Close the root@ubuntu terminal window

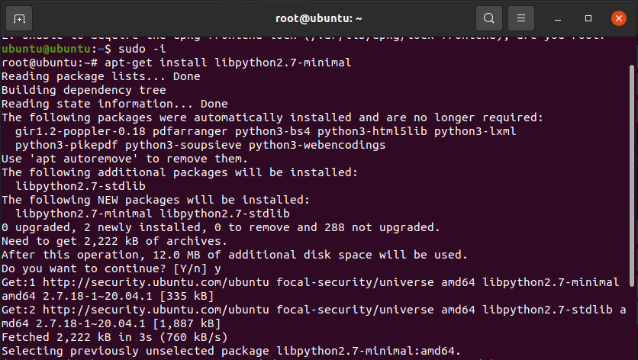pyautogui.click(x=618, y=18)
